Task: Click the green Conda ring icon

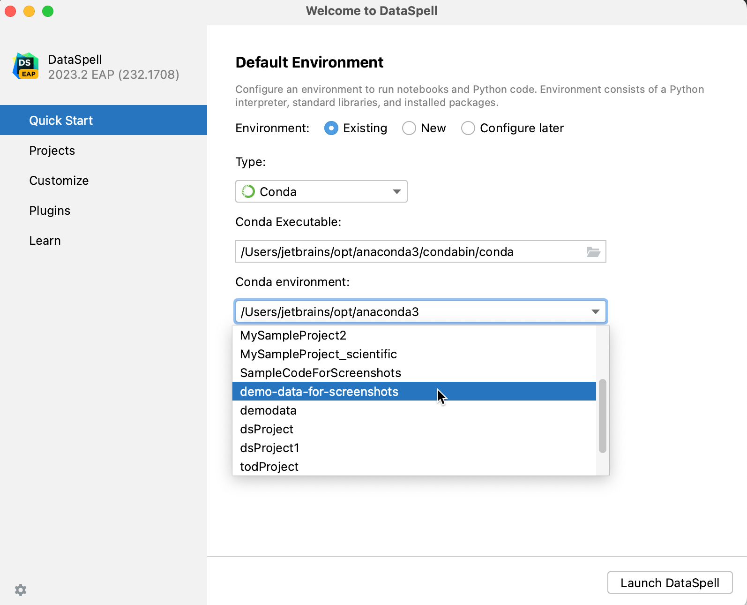Action: 248,191
